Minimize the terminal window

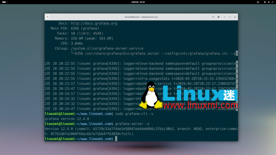click(x=225, y=17)
